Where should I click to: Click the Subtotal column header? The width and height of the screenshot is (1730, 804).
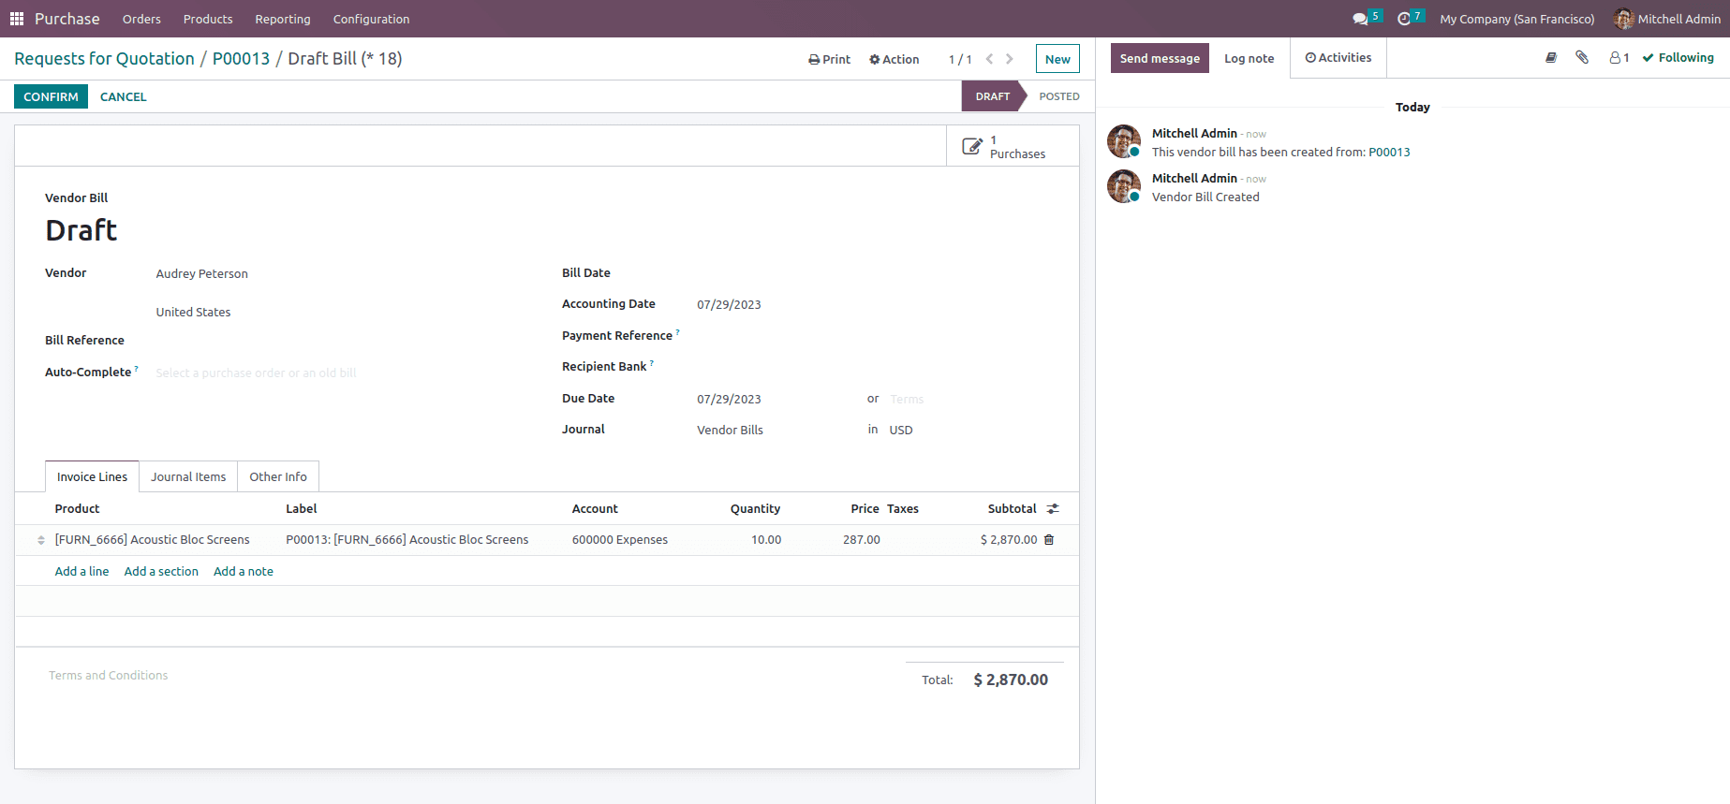pyautogui.click(x=1012, y=508)
